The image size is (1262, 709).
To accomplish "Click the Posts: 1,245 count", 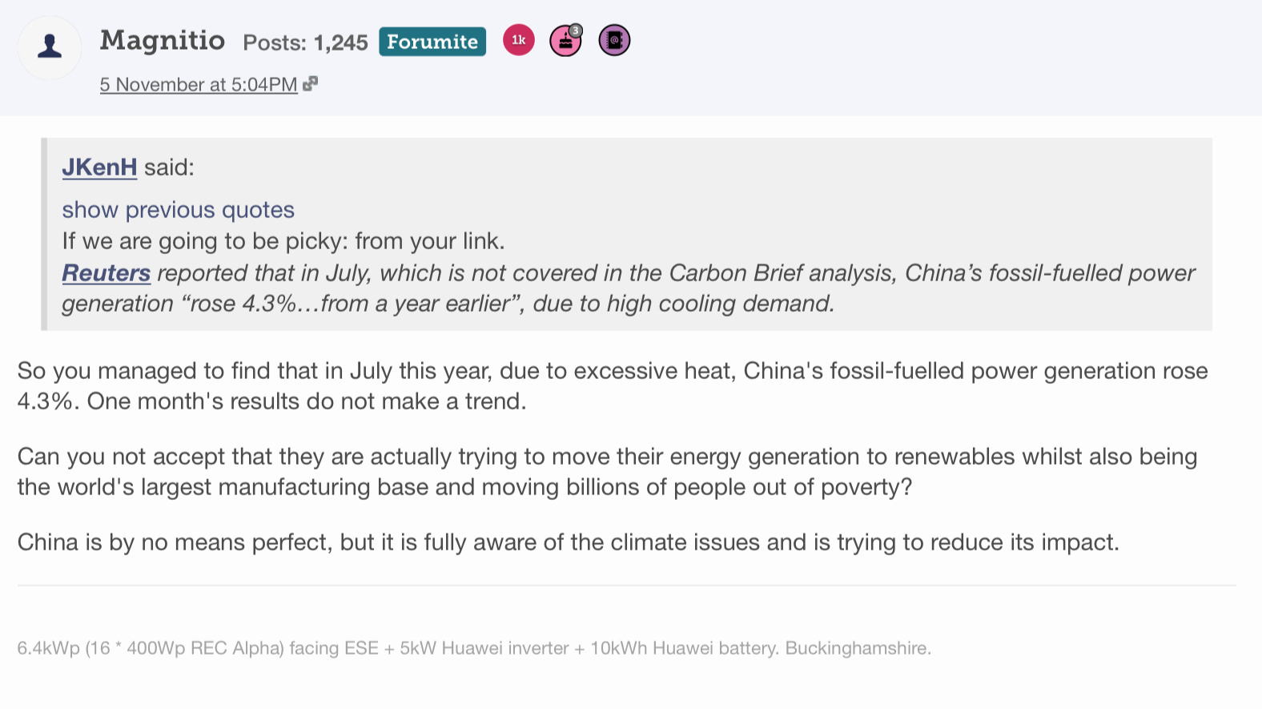I will [305, 42].
